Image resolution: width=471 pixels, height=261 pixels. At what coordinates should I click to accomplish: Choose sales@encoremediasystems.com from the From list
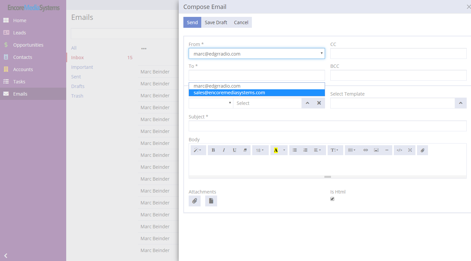tap(229, 93)
